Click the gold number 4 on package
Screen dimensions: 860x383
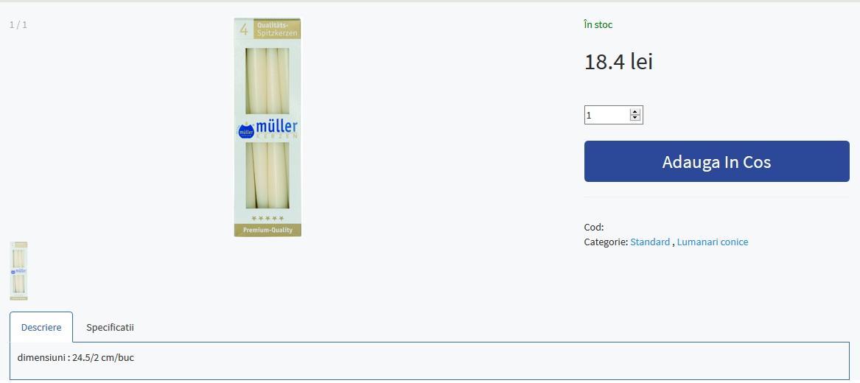(x=244, y=29)
